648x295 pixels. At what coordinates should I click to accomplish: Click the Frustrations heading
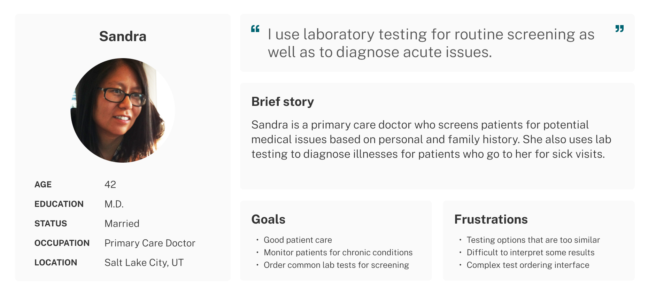click(491, 219)
